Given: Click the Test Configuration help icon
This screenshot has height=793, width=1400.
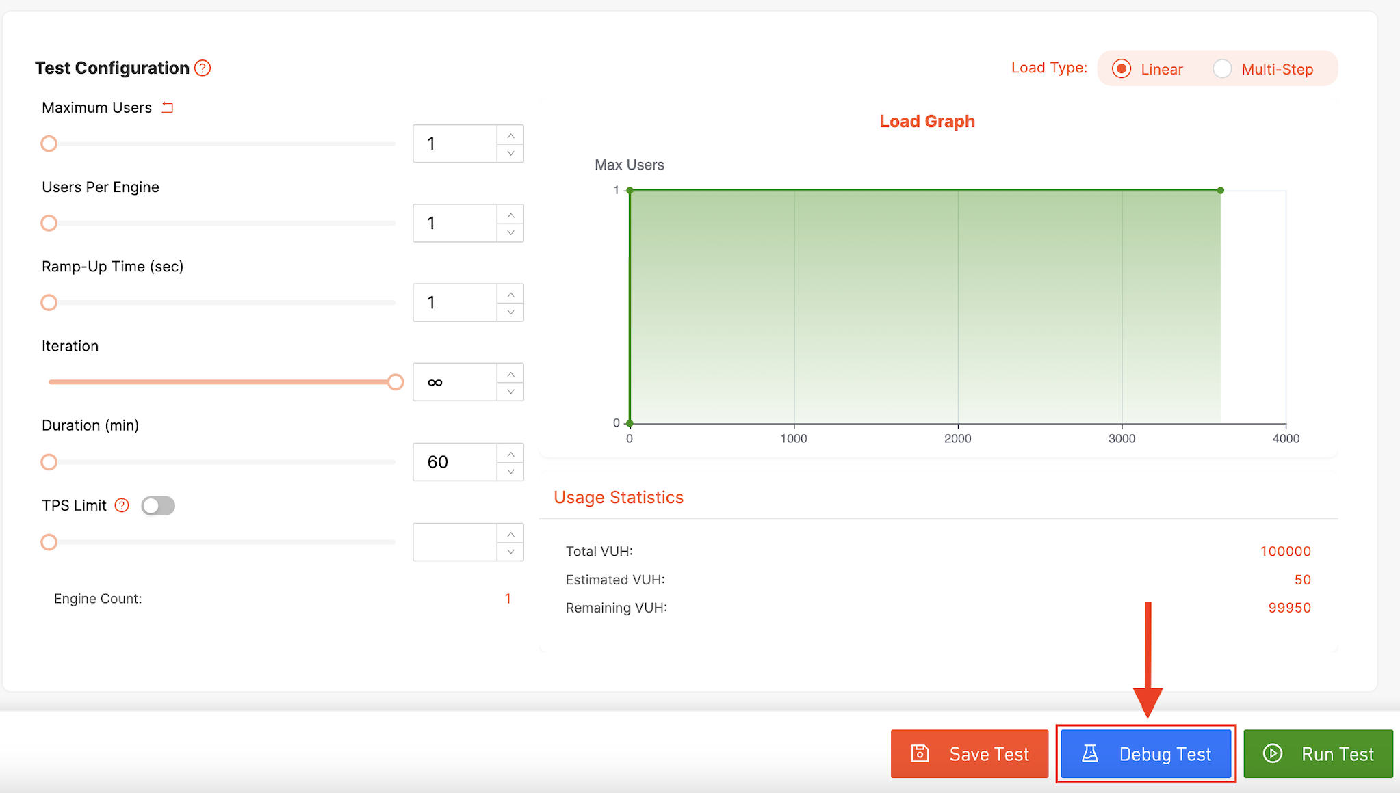Looking at the screenshot, I should click(x=203, y=68).
